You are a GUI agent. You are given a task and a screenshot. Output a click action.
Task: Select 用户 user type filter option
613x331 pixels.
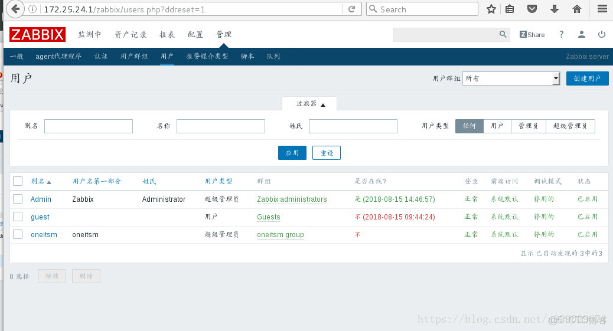(x=497, y=126)
